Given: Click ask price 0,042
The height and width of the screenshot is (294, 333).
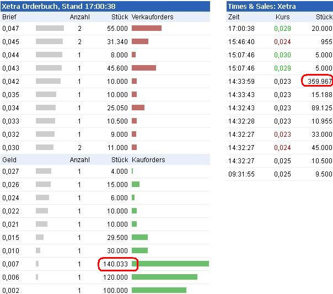Looking at the screenshot, I should click(x=10, y=81).
